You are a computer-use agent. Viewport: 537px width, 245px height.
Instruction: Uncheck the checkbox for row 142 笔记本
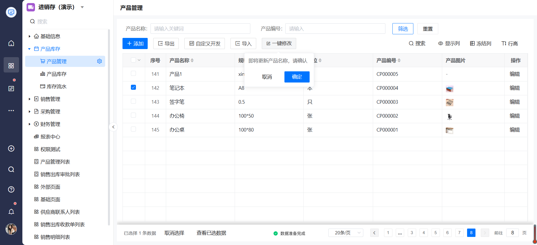tap(133, 88)
